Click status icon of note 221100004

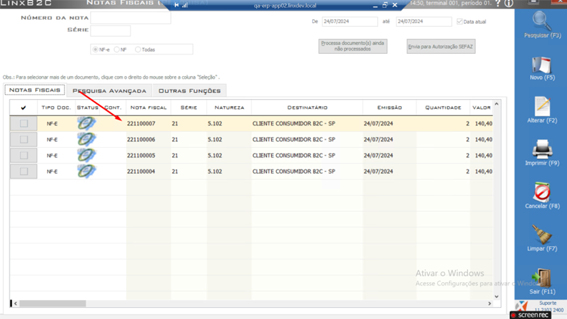click(87, 171)
